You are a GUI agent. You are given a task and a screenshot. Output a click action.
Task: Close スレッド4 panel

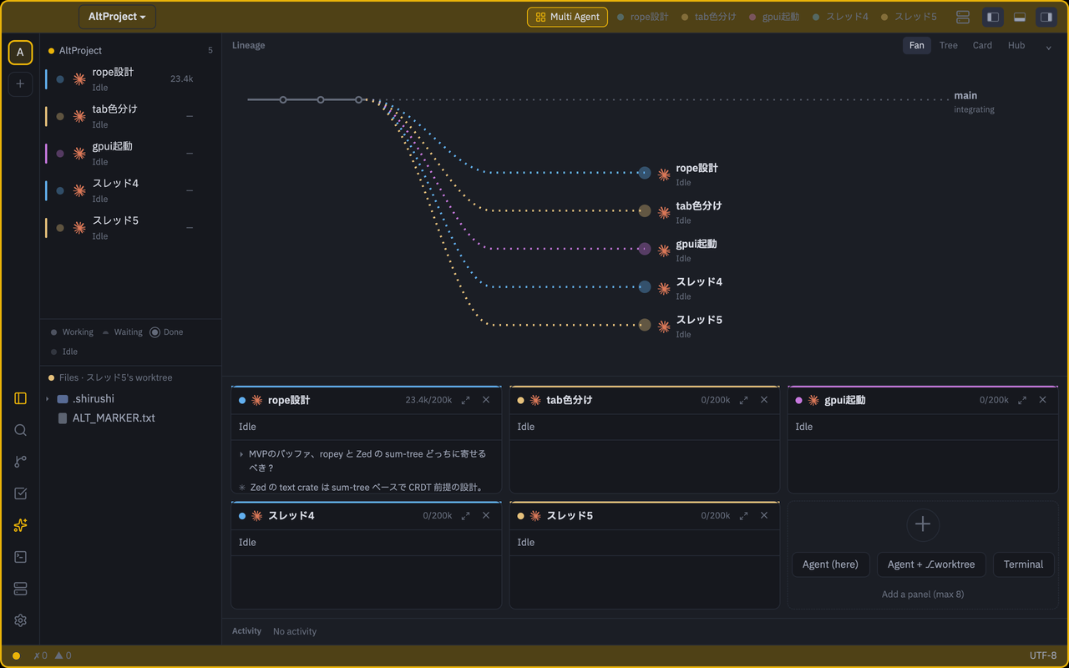coord(486,515)
